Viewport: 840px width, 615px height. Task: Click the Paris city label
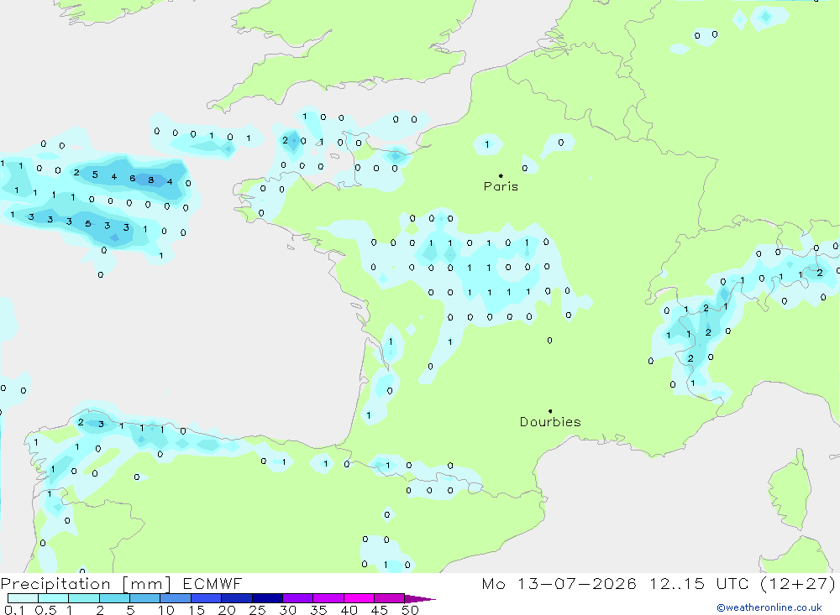[x=501, y=186]
